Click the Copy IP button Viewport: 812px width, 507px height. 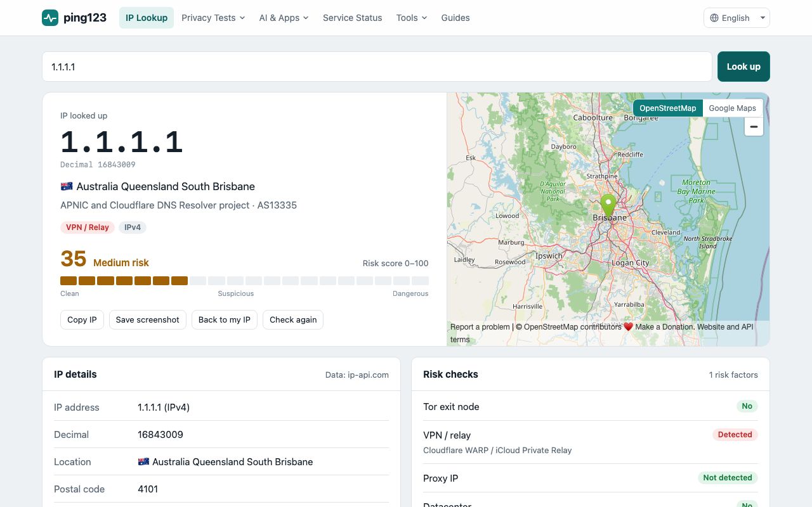pos(82,320)
